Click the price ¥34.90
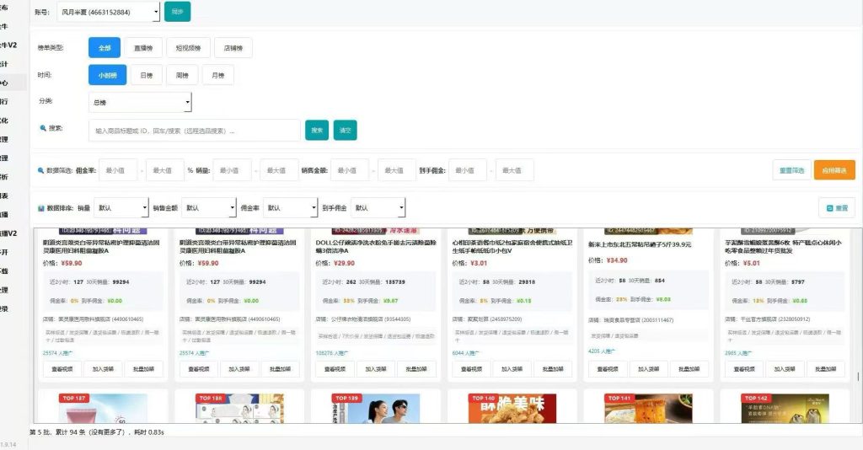This screenshot has width=863, height=450. point(617,260)
